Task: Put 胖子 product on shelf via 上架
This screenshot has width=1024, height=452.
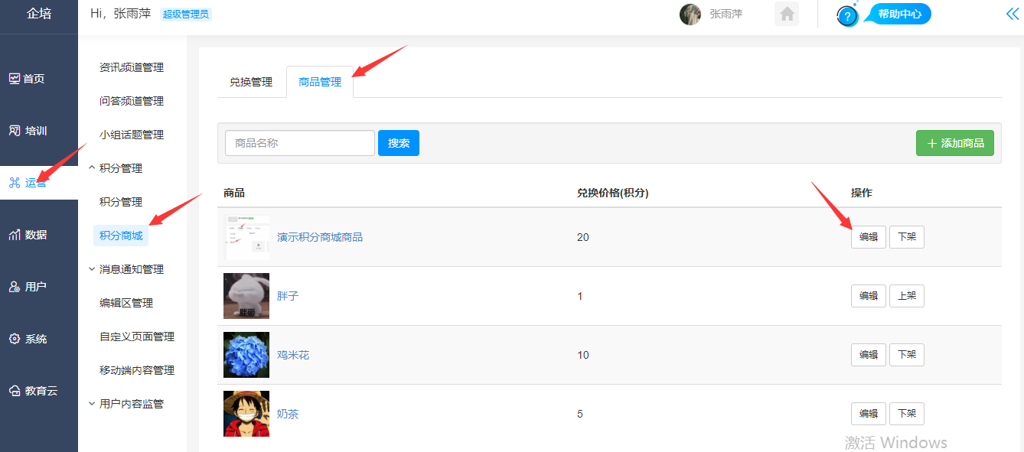Action: [x=906, y=296]
